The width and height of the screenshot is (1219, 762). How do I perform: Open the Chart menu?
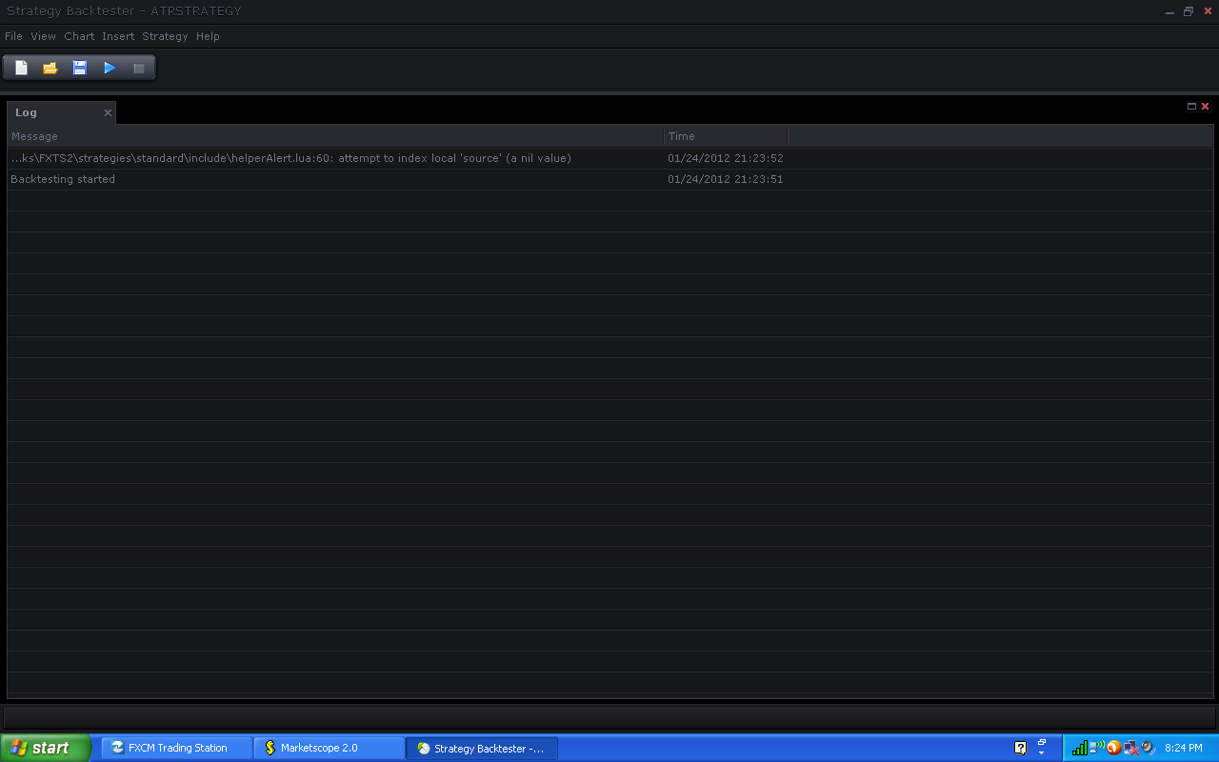79,36
